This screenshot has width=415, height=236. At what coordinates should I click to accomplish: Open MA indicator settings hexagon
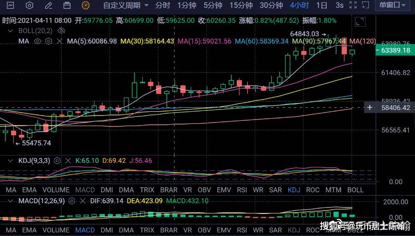[x=48, y=41]
